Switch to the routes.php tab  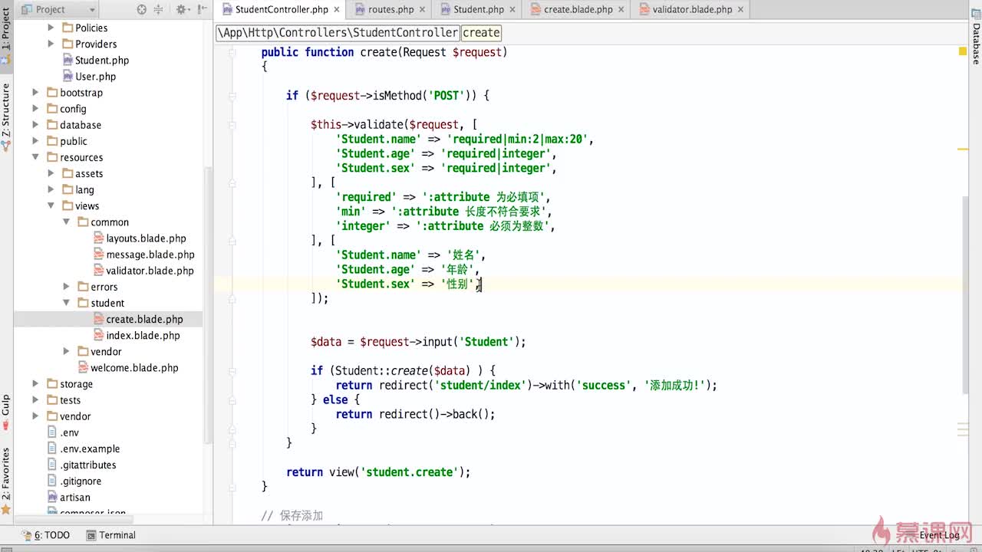[x=391, y=10]
